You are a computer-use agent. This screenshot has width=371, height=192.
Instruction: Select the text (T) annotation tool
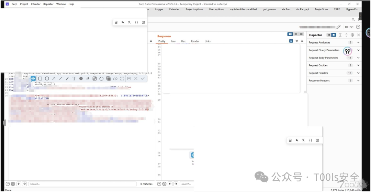[74, 79]
